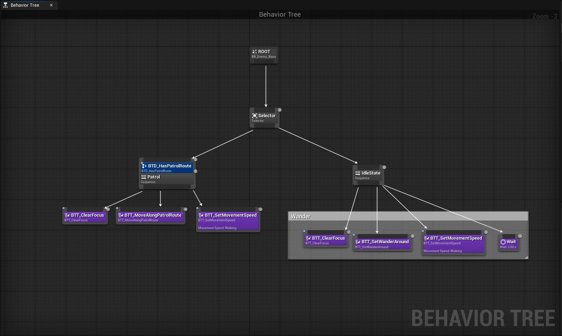
Task: Click the Zoom -3 indicator
Action: point(545,16)
